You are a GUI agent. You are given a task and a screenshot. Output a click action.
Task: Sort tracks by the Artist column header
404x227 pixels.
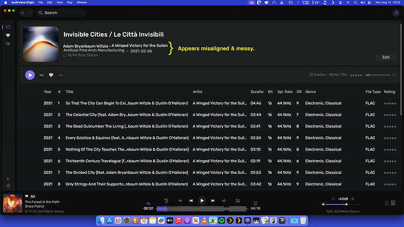click(x=197, y=92)
